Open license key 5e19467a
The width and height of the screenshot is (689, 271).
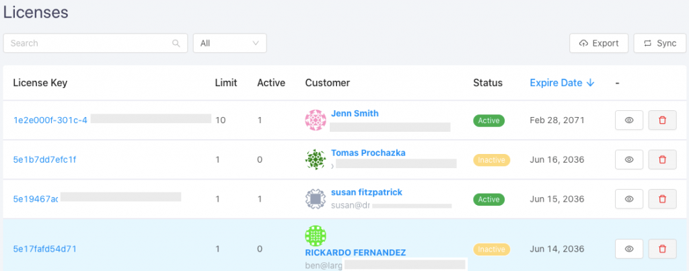pos(36,199)
